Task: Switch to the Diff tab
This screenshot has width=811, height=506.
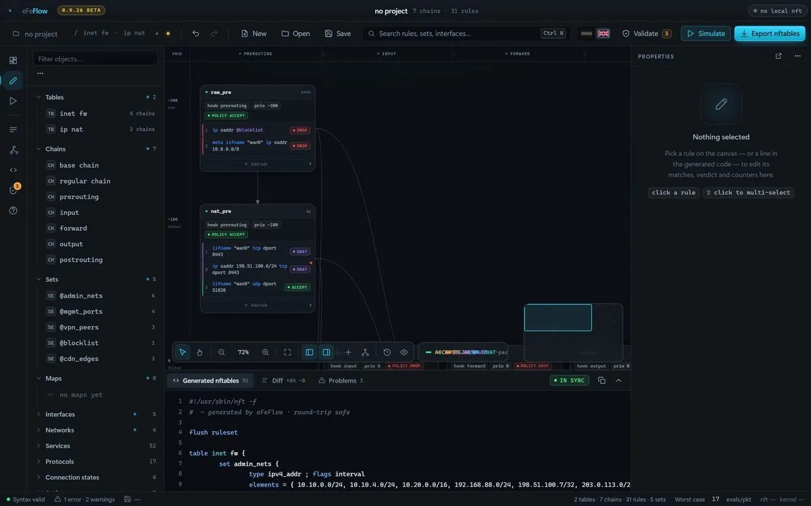Action: pyautogui.click(x=283, y=381)
